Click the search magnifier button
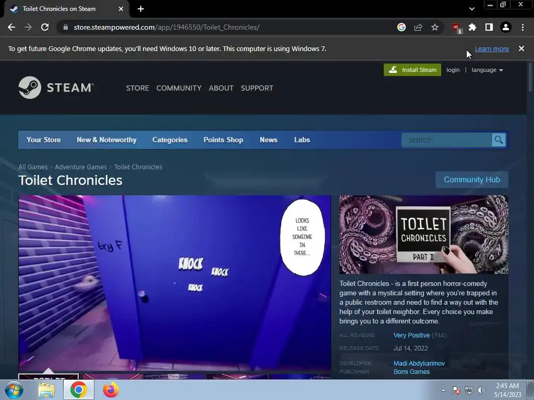 coord(499,140)
